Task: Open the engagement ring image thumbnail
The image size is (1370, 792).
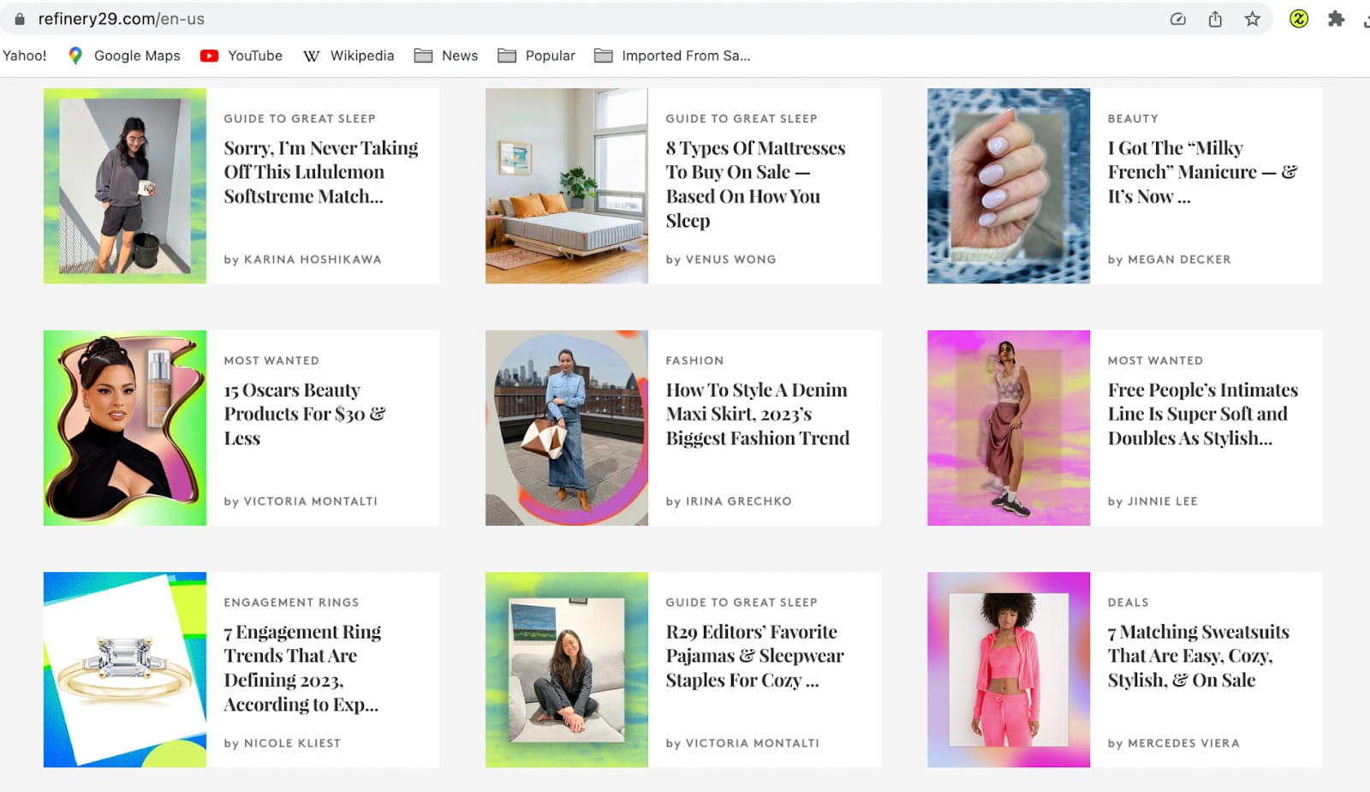Action: [x=125, y=670]
